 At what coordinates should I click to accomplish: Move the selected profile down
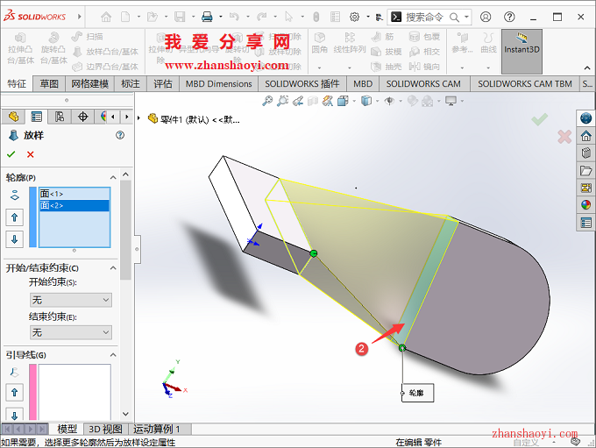15,239
